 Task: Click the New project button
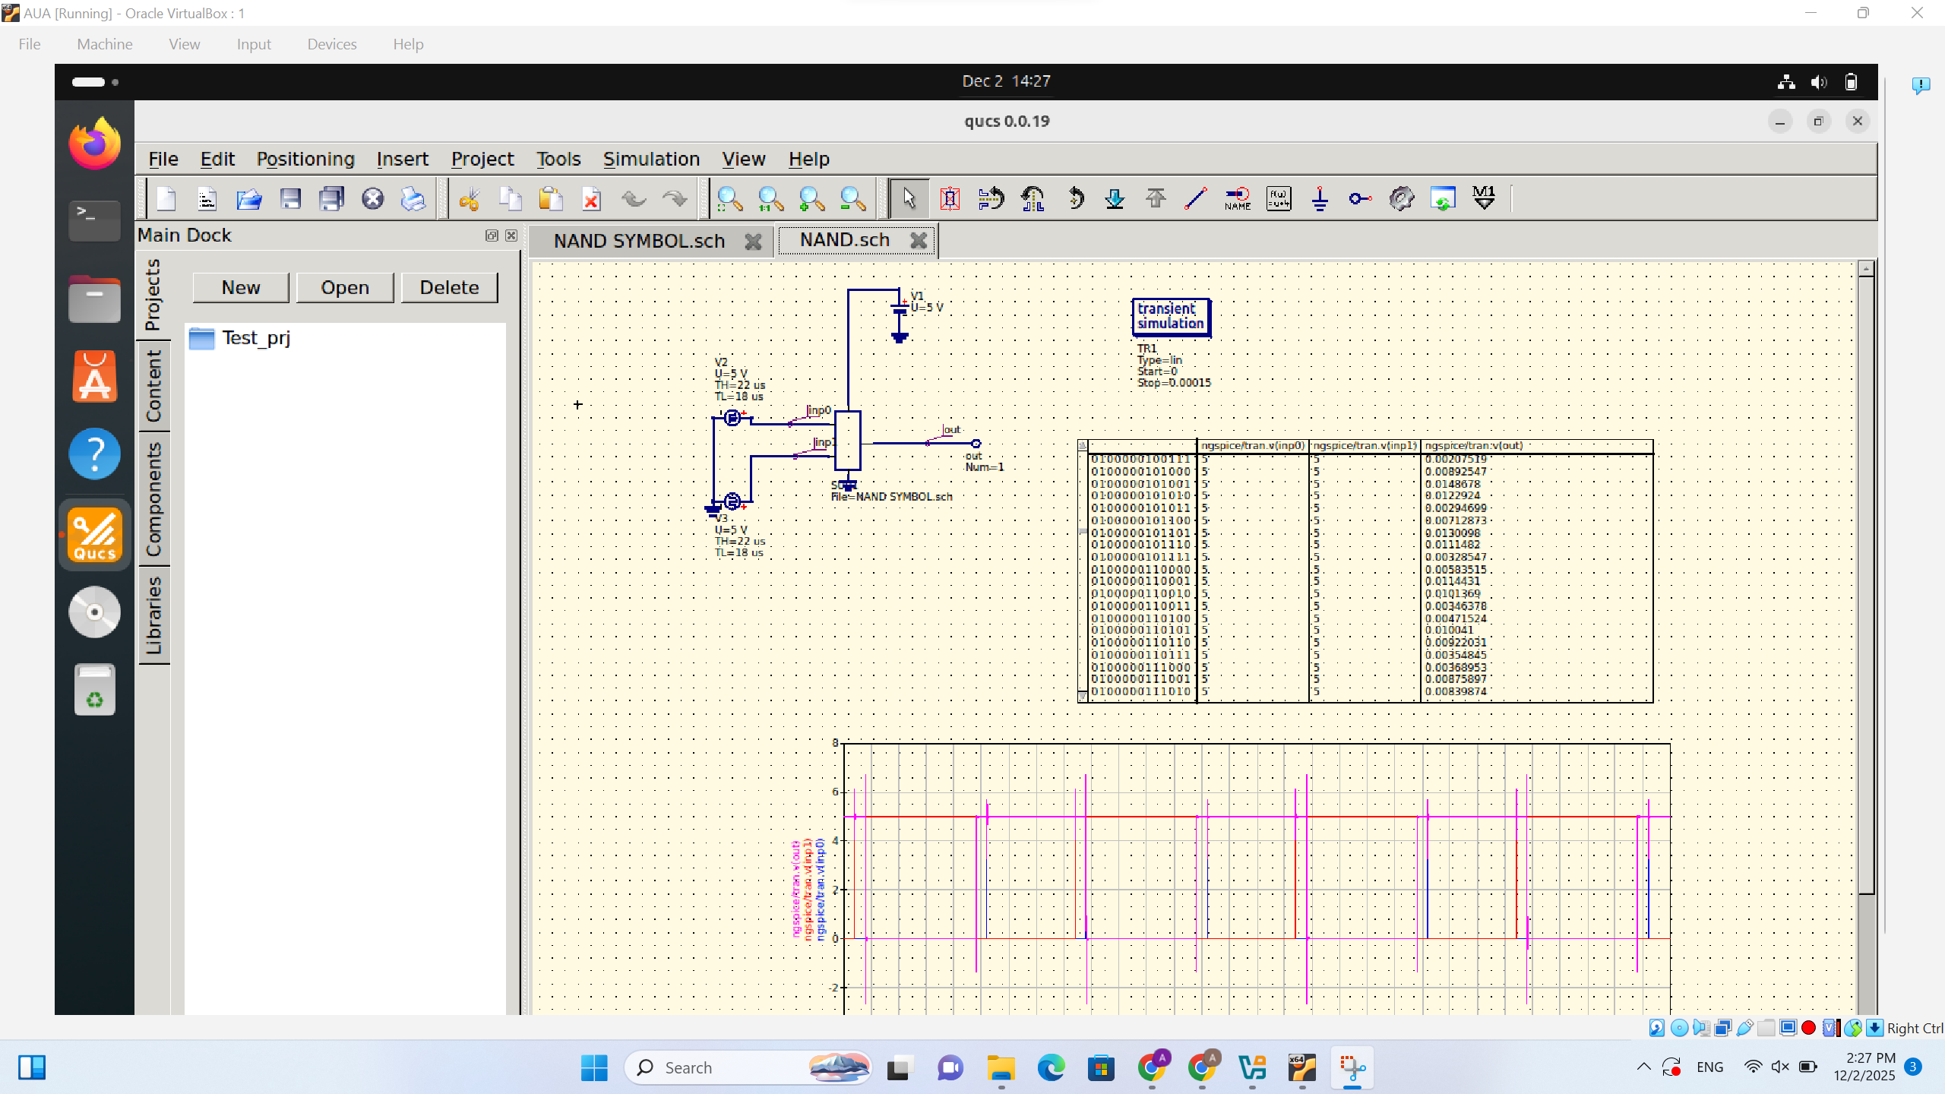pyautogui.click(x=241, y=287)
